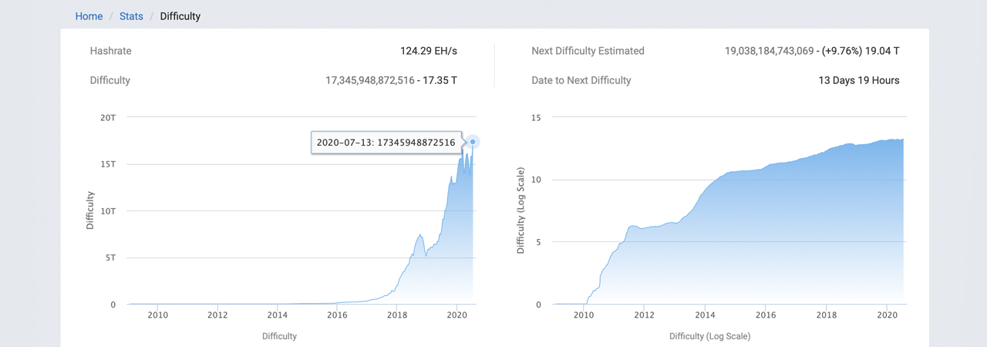Click the 2014 x-axis label on Log Scale chart
The image size is (987, 347).
pos(705,315)
